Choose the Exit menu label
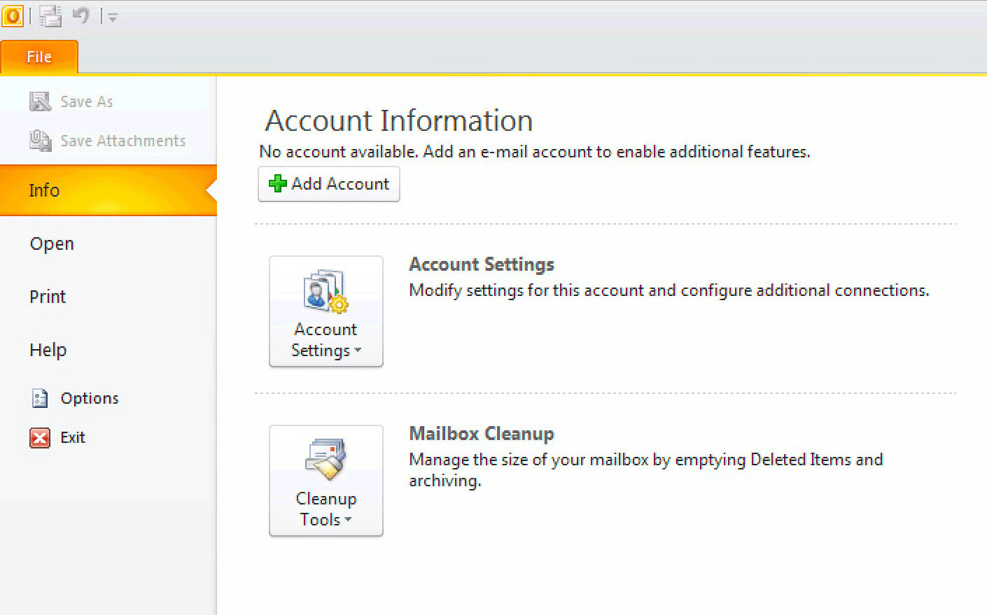The image size is (987, 615). (73, 437)
